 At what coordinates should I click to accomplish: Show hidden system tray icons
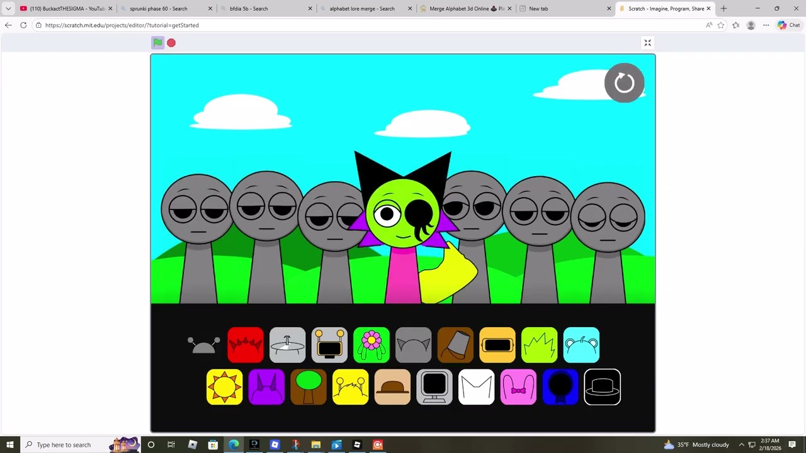742,445
